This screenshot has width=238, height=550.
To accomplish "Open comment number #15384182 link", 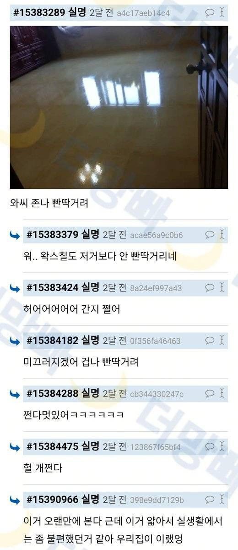I will pos(52,341).
